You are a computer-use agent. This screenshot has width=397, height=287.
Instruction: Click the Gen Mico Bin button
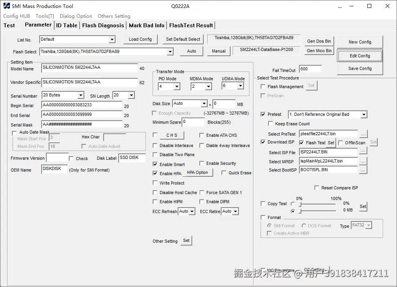coord(319,51)
